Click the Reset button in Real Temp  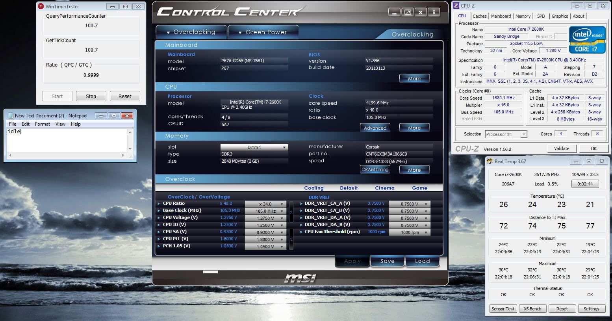pos(562,309)
